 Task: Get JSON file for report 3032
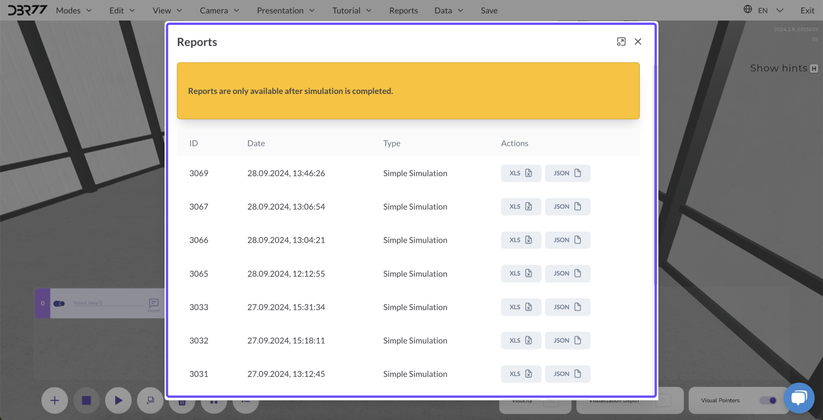point(567,340)
